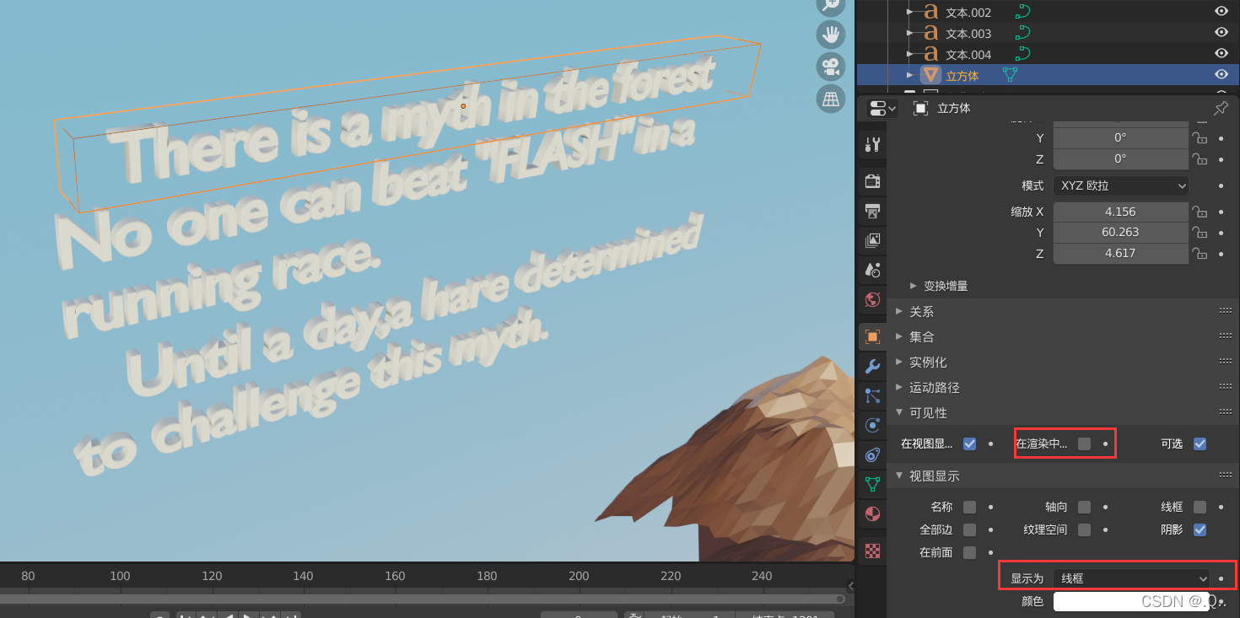1240x618 pixels.
Task: Hide 立方体 in viewport via eye
Action: (x=1221, y=75)
